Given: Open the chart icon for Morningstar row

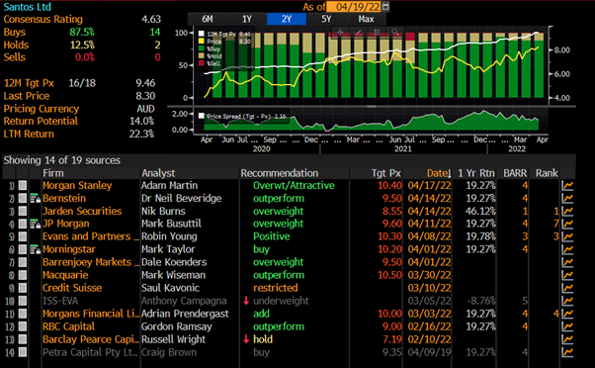Looking at the screenshot, I should pyautogui.click(x=567, y=249).
